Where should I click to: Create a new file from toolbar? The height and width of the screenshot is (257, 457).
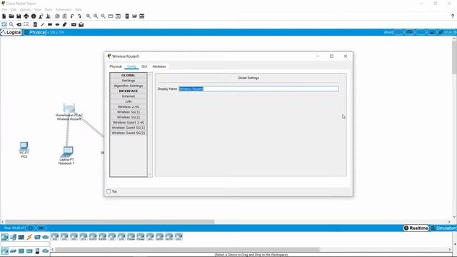coord(4,16)
